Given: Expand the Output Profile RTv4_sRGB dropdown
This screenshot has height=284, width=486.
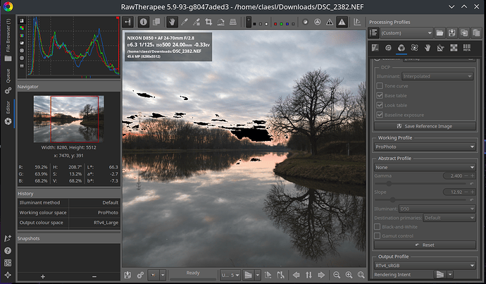Looking at the screenshot, I should point(423,264).
